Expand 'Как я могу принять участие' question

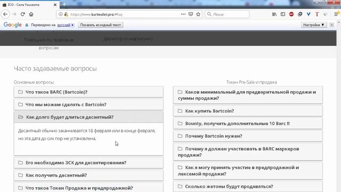click(248, 171)
